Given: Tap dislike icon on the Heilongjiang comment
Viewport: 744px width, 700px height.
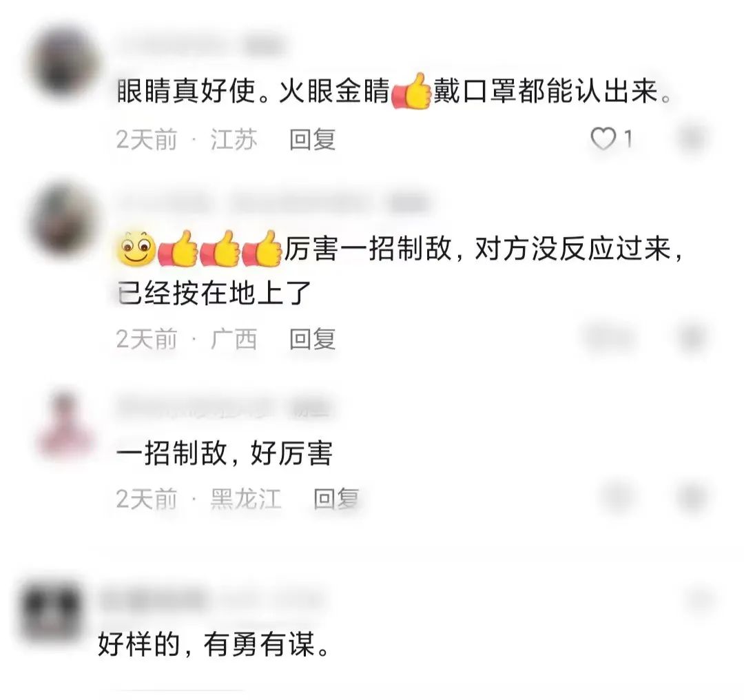Looking at the screenshot, I should point(693,497).
